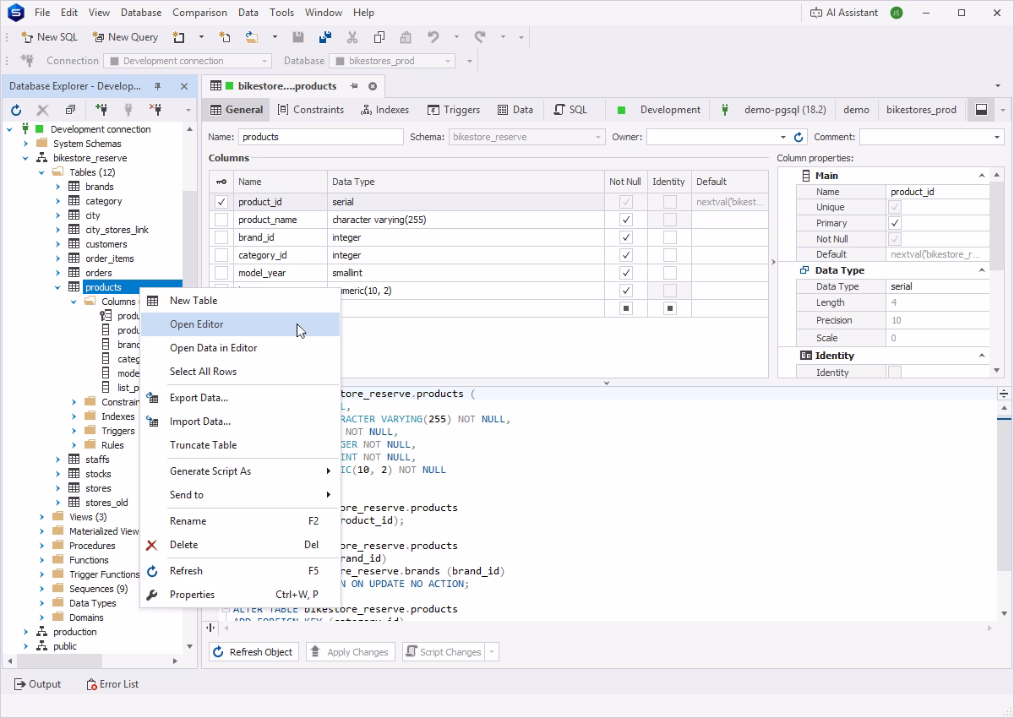
Task: Toggle the bottom split view layout icon
Action: (x=981, y=110)
